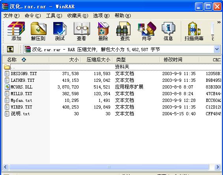The image size is (223, 175).
Task: Sort by 类型 column header
Action: [x=136, y=60]
